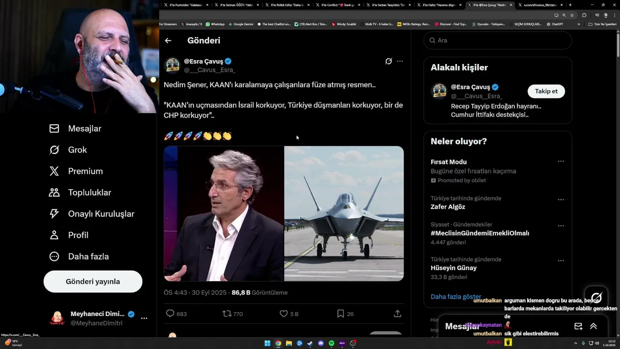This screenshot has height=349, width=620.
Task: Click Esra Çavuş avatar on the post
Action: click(172, 65)
